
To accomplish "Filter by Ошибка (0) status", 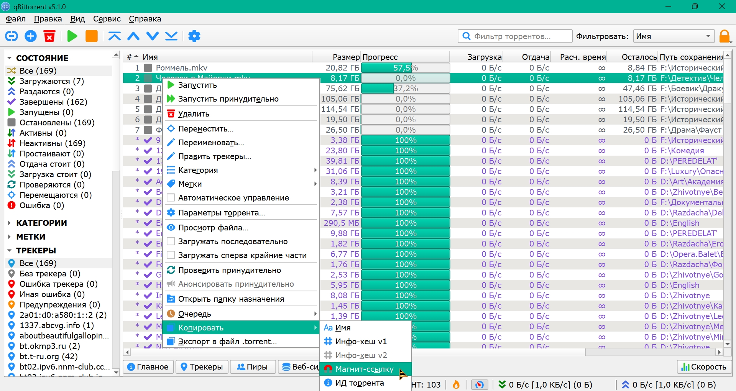I will pos(42,205).
